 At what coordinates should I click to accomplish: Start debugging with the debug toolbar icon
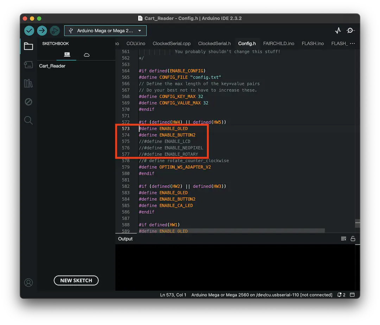pyautogui.click(x=55, y=31)
